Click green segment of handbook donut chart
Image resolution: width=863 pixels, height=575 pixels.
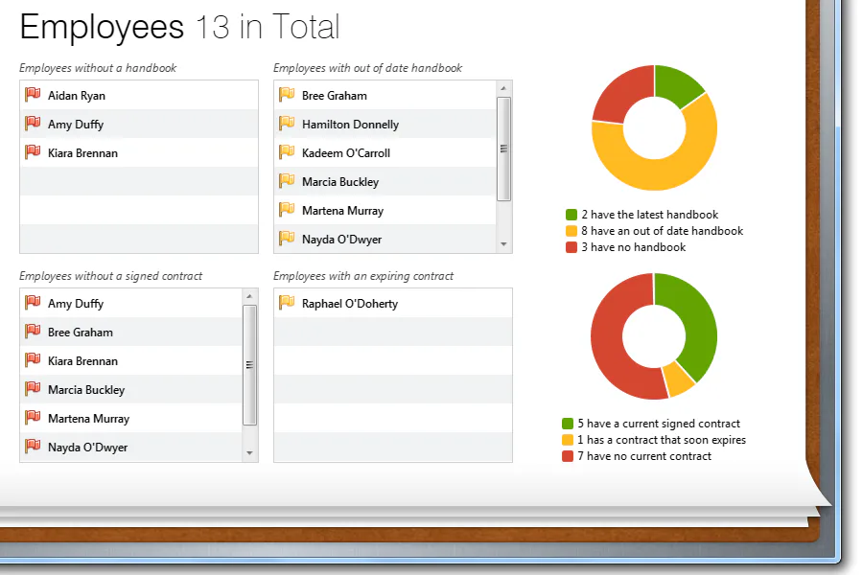[x=675, y=84]
